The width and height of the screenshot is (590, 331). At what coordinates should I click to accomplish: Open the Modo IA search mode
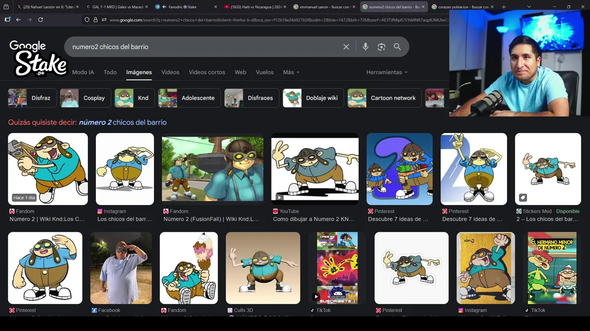point(83,72)
